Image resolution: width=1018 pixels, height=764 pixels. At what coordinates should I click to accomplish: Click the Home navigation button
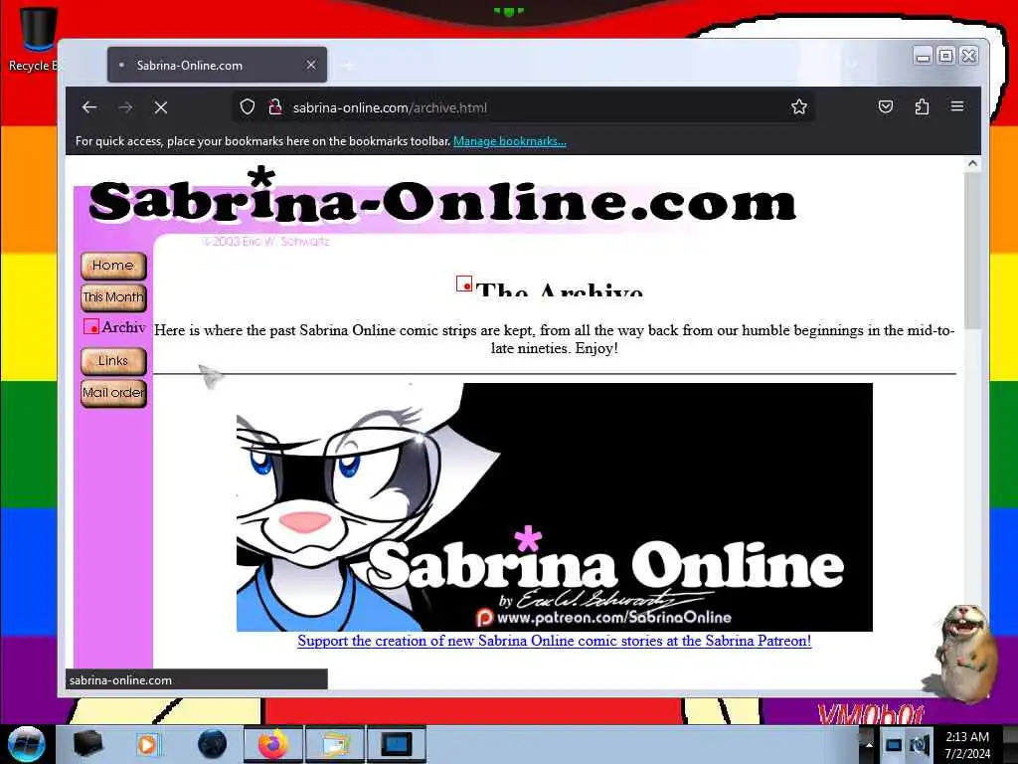[113, 266]
